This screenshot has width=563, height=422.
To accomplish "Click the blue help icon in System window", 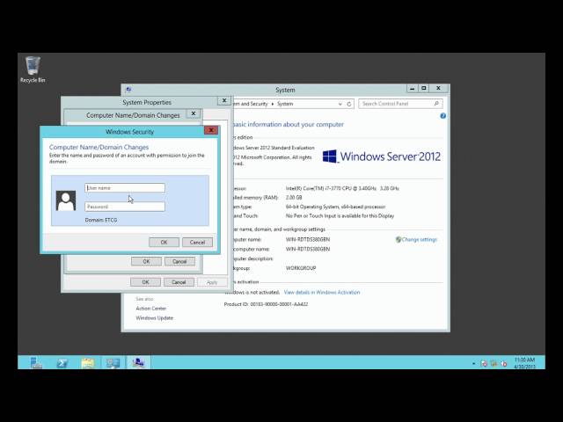I will coord(442,115).
